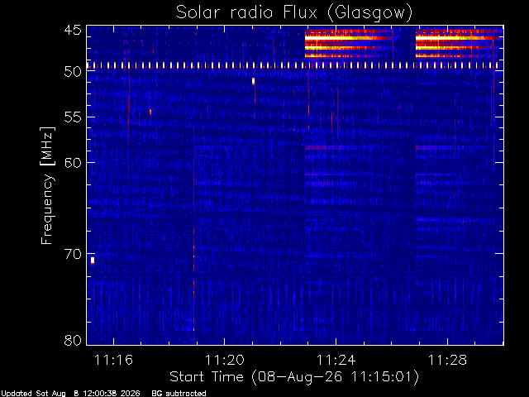Click the 11:20 time axis label

coord(225,360)
